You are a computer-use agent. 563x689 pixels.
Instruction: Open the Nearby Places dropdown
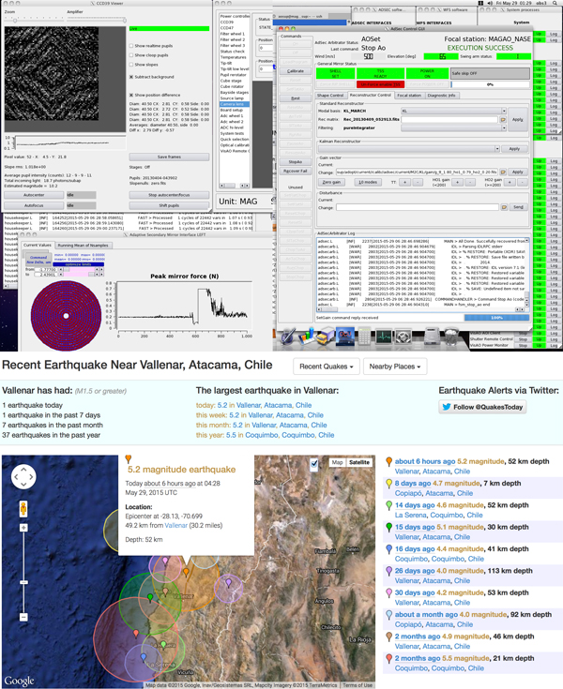[394, 367]
